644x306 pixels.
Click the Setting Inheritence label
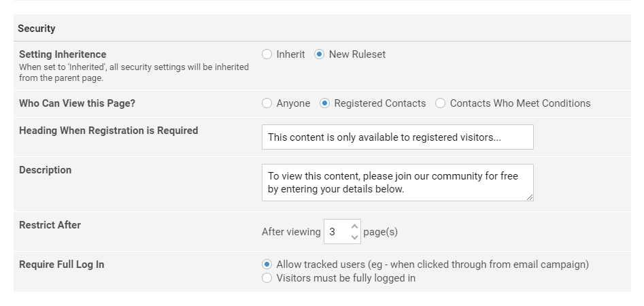63,54
